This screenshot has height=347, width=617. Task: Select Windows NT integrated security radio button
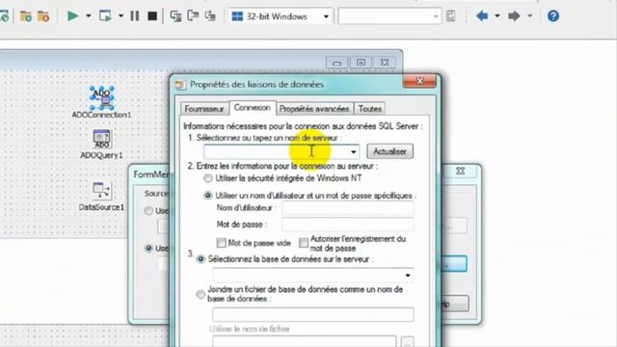tap(208, 178)
